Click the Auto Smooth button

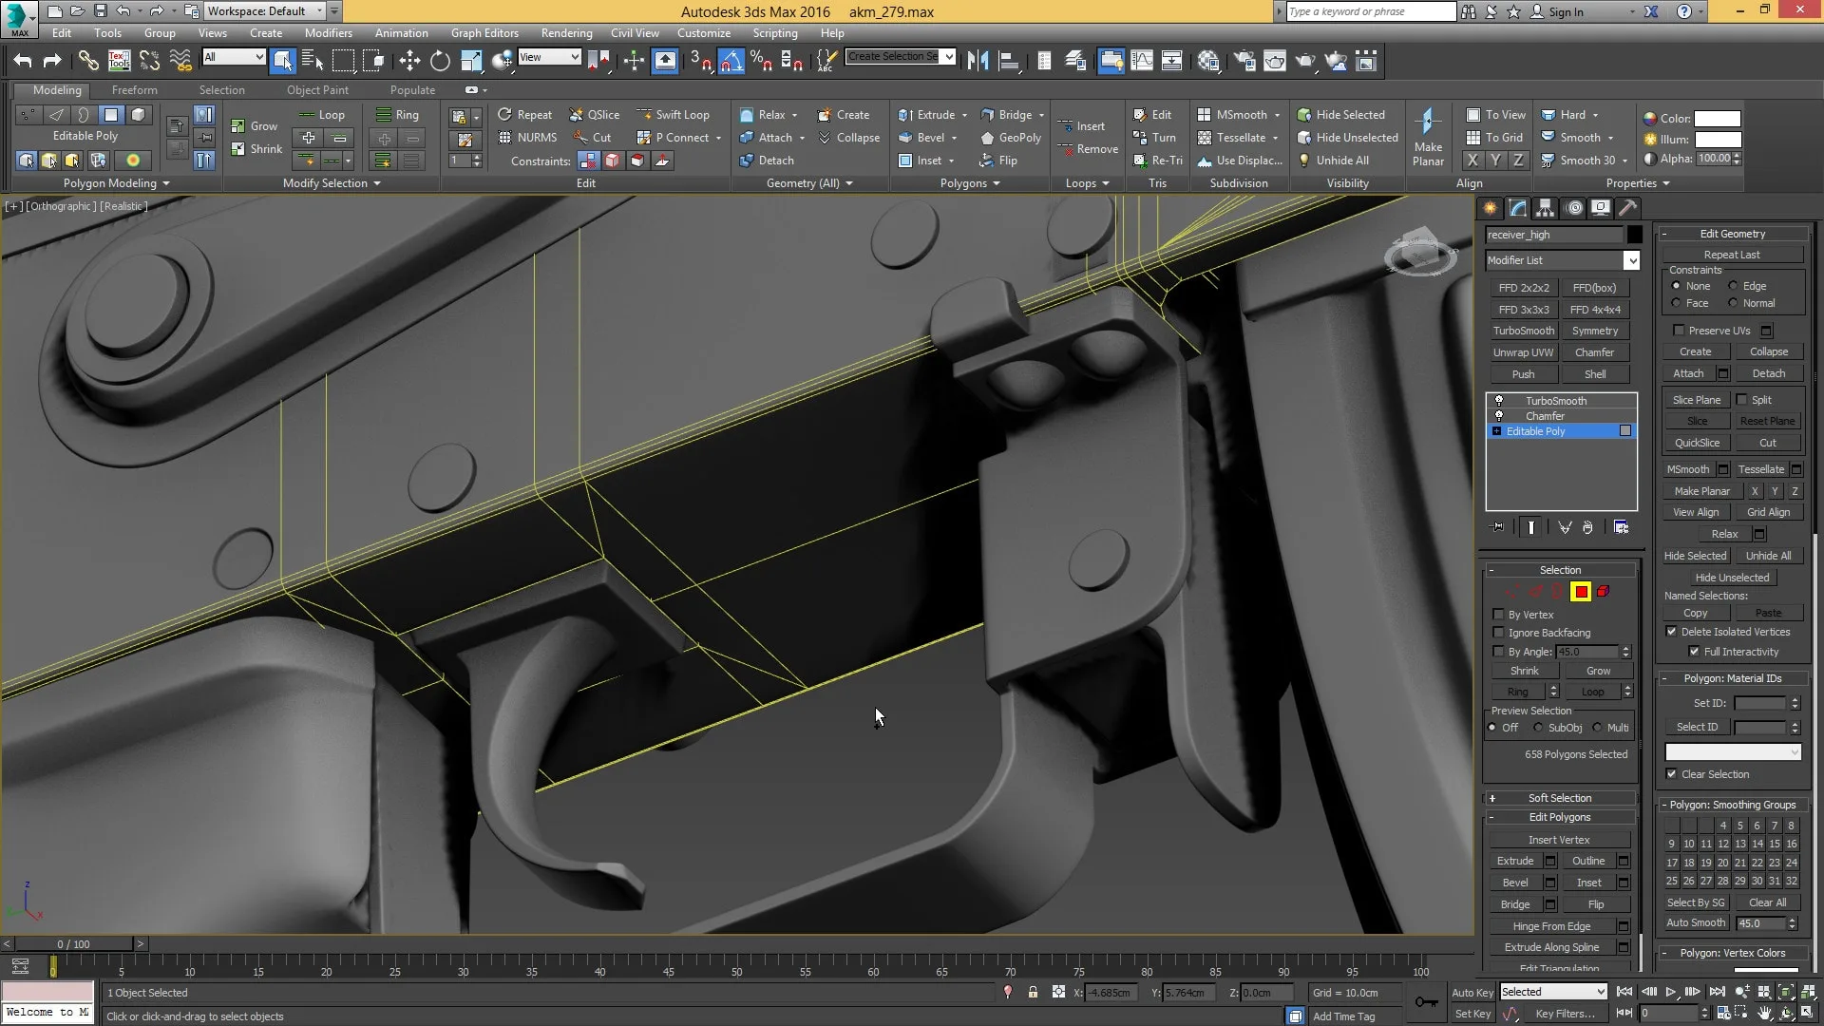tap(1695, 922)
